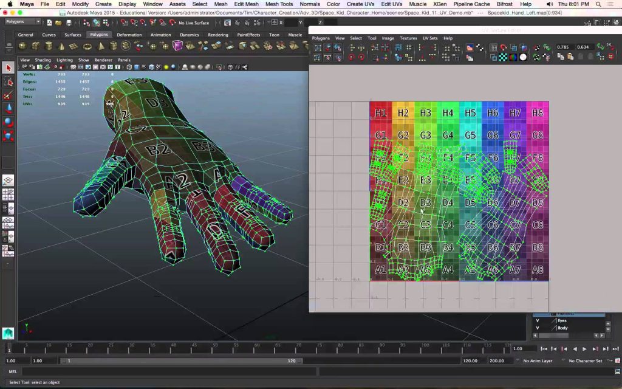Toggle visibility of the Body layer
The image size is (622, 389).
click(x=538, y=328)
